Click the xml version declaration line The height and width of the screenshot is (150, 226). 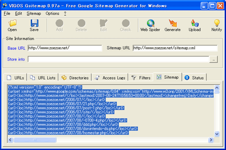45,87
